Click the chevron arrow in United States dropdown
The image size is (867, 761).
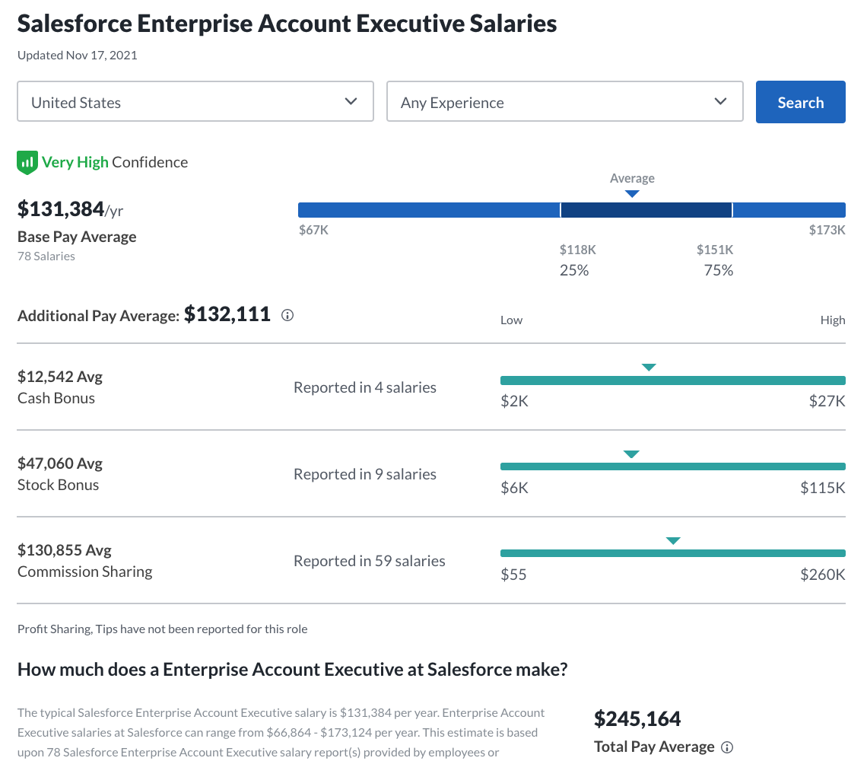click(351, 101)
